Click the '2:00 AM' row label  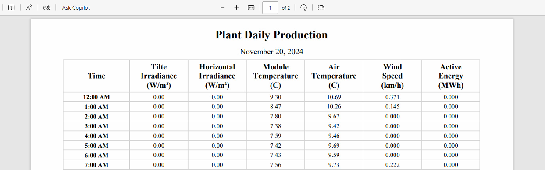pyautogui.click(x=96, y=117)
